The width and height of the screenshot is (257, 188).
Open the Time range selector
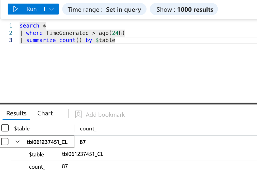click(104, 9)
